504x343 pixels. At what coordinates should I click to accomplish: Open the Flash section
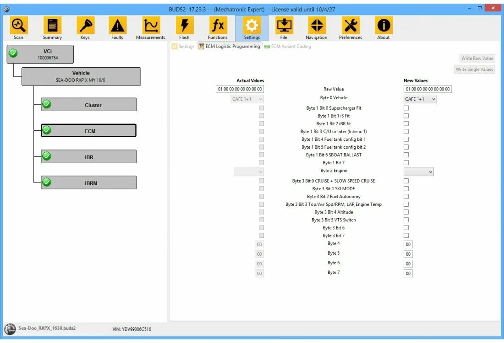pos(185,28)
